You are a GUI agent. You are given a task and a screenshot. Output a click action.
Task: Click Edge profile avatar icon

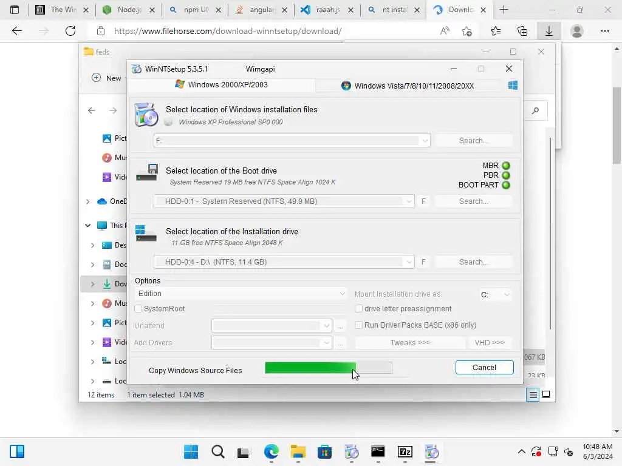(x=577, y=31)
